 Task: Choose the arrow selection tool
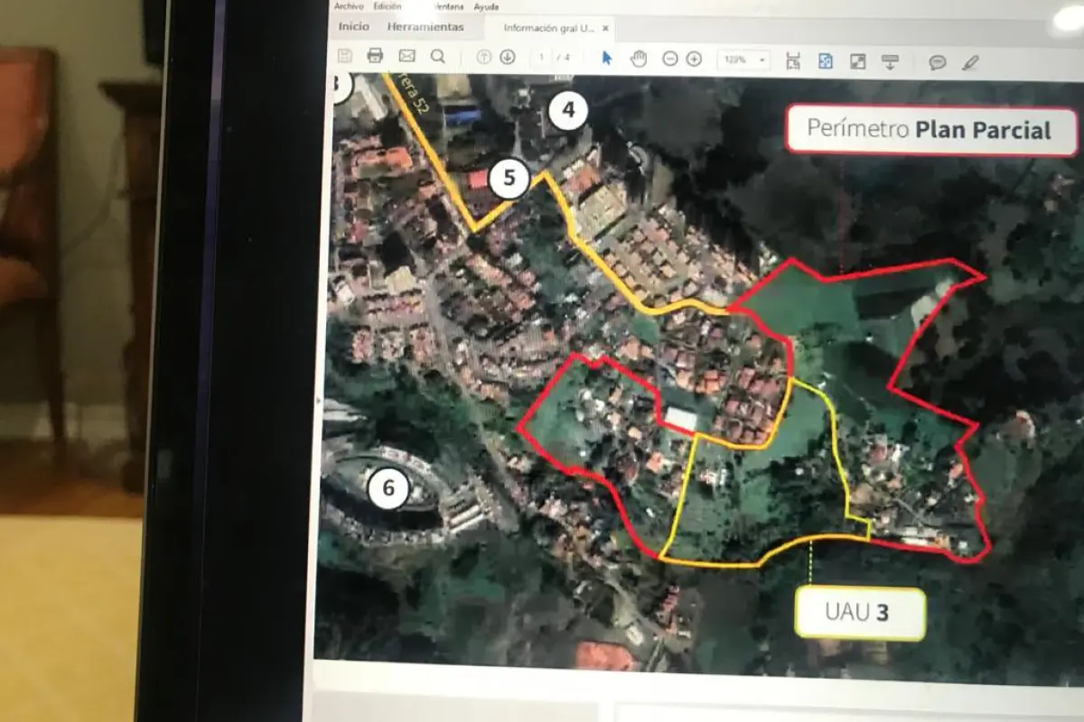coord(607,59)
